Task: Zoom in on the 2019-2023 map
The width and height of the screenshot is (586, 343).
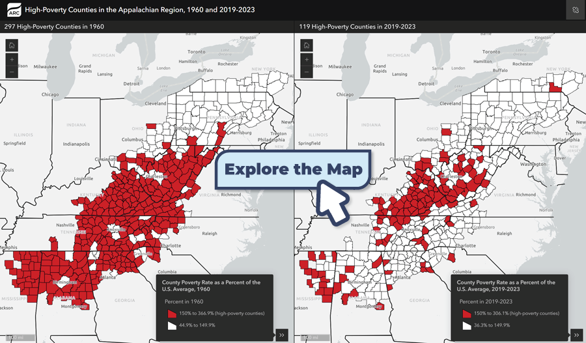Action: click(x=307, y=59)
